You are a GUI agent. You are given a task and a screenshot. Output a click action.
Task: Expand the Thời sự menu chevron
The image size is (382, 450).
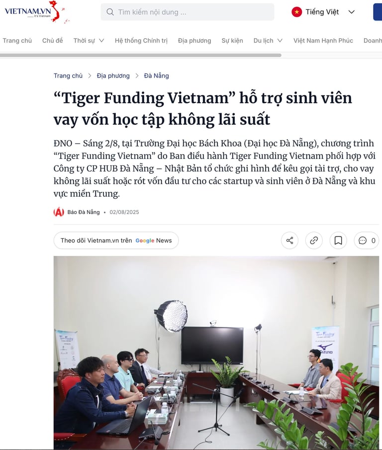click(x=101, y=40)
